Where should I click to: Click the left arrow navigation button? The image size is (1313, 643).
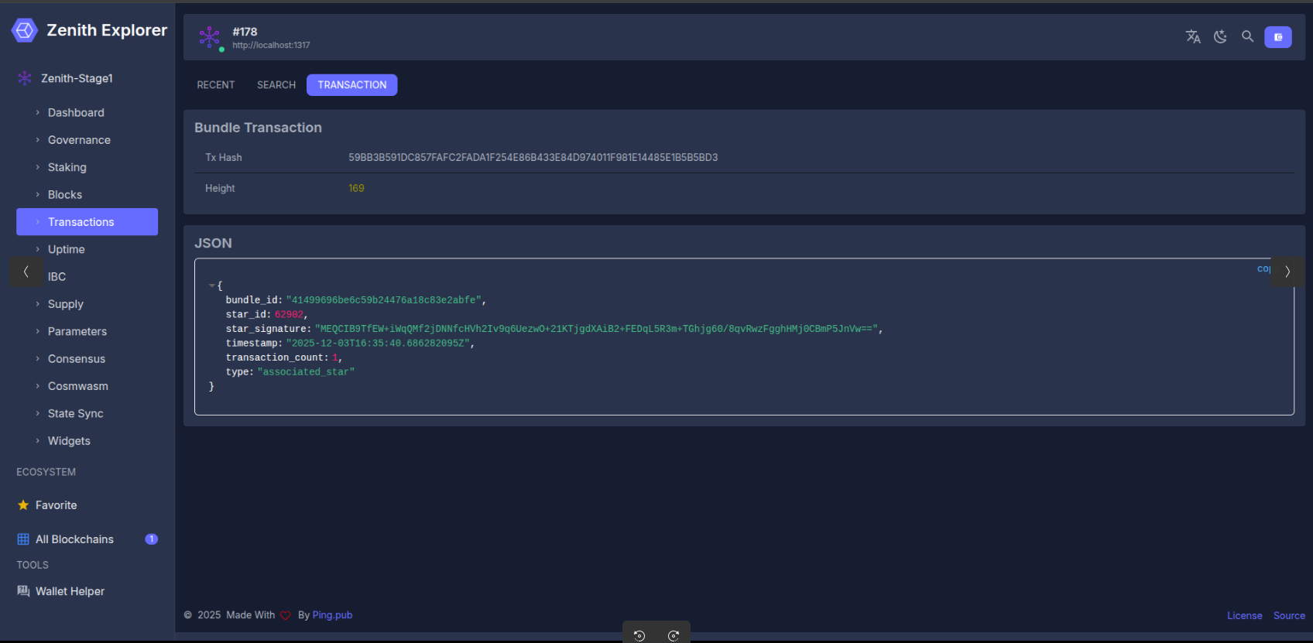coord(26,272)
